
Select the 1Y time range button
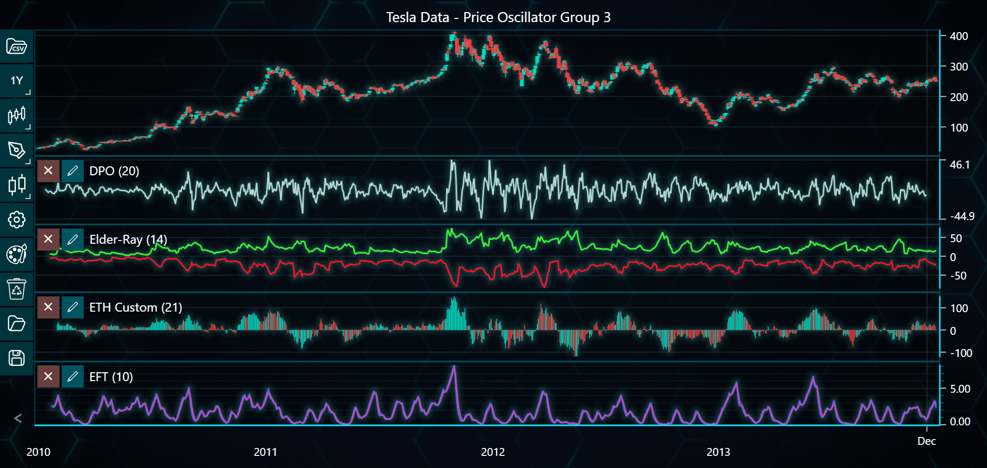pos(16,81)
